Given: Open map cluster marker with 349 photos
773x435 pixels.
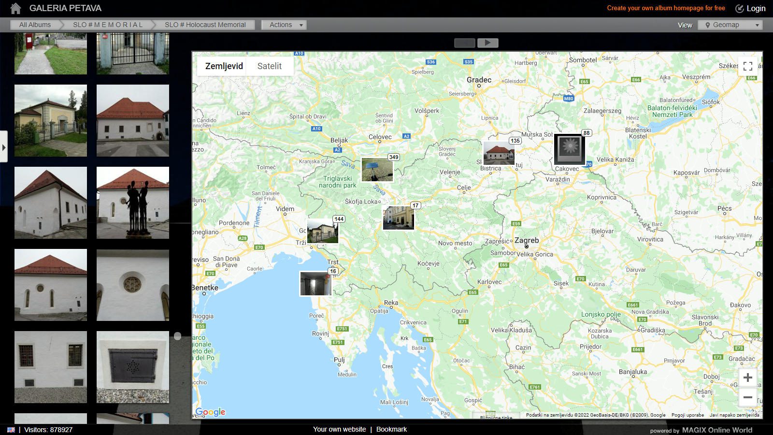Looking at the screenshot, I should click(377, 170).
